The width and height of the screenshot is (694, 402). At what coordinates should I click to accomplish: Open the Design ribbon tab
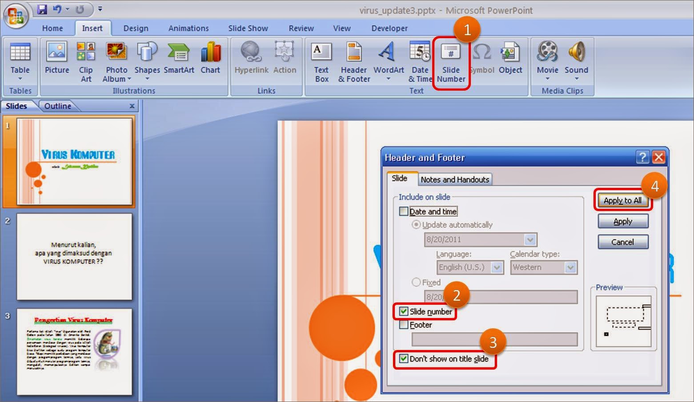tap(136, 28)
